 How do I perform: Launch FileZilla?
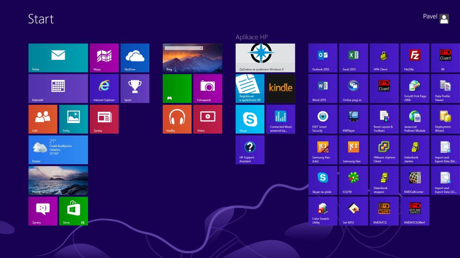[415, 58]
